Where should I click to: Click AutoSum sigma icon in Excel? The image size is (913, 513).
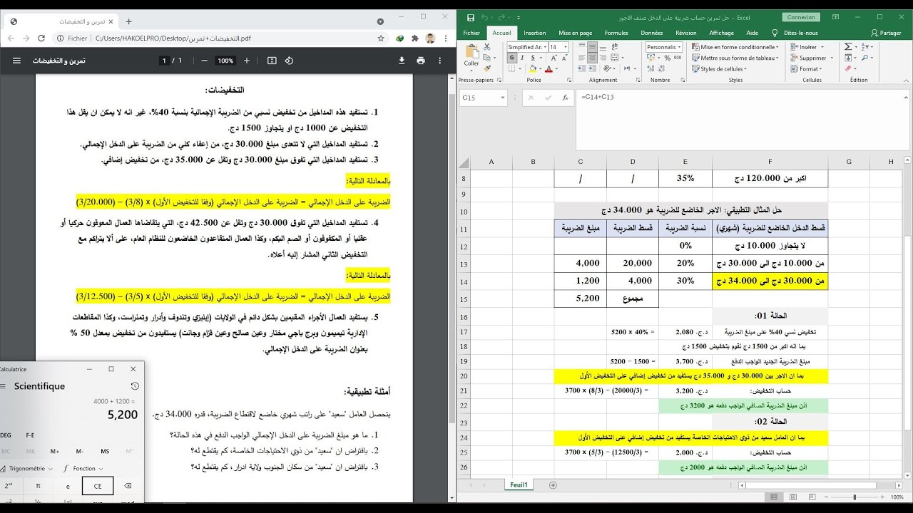pos(847,47)
